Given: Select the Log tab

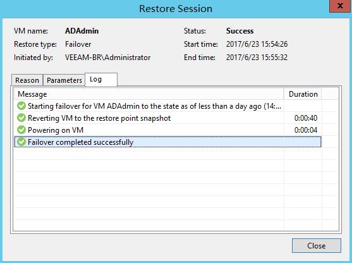Looking at the screenshot, I should [x=101, y=80].
